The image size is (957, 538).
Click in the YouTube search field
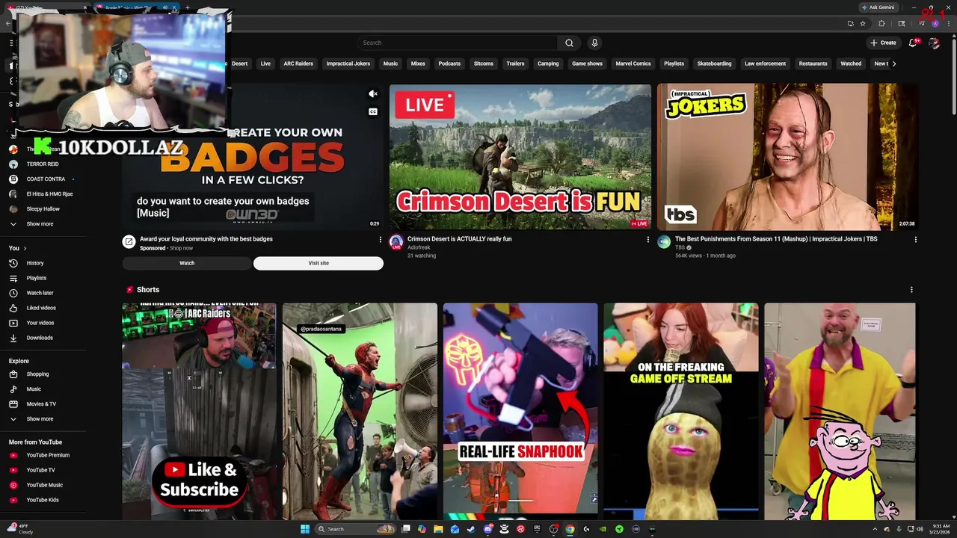(458, 43)
